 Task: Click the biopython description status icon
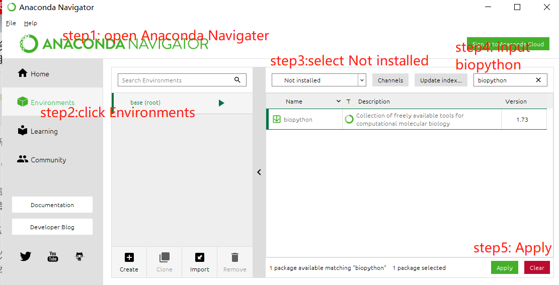[349, 119]
